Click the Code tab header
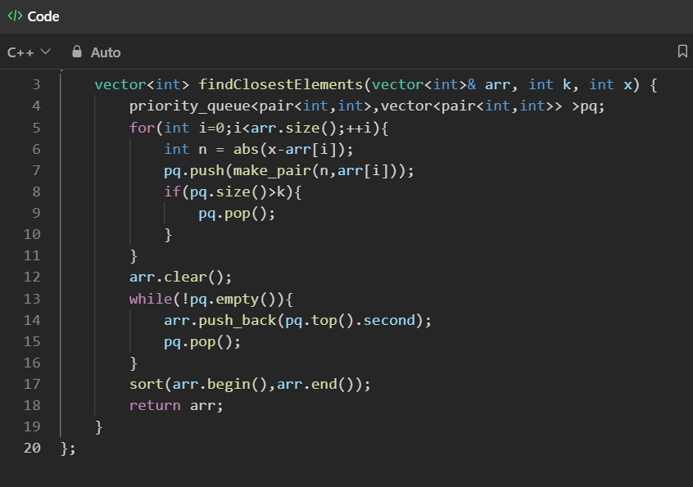693x487 pixels. (34, 16)
